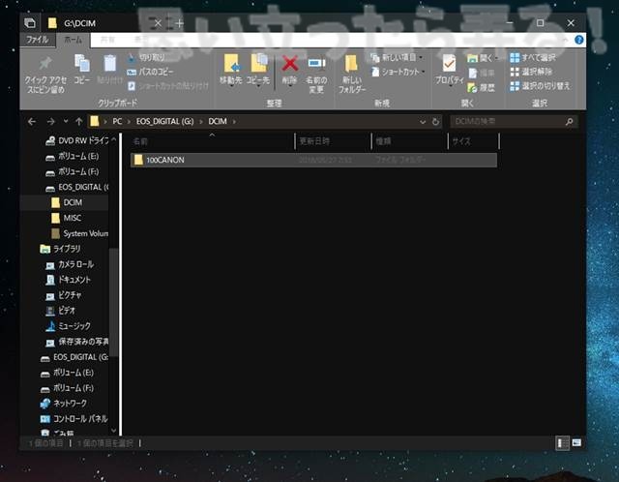The image size is (619, 482).
Task: Open Documents (ドキュメント) library
Action: click(x=68, y=280)
